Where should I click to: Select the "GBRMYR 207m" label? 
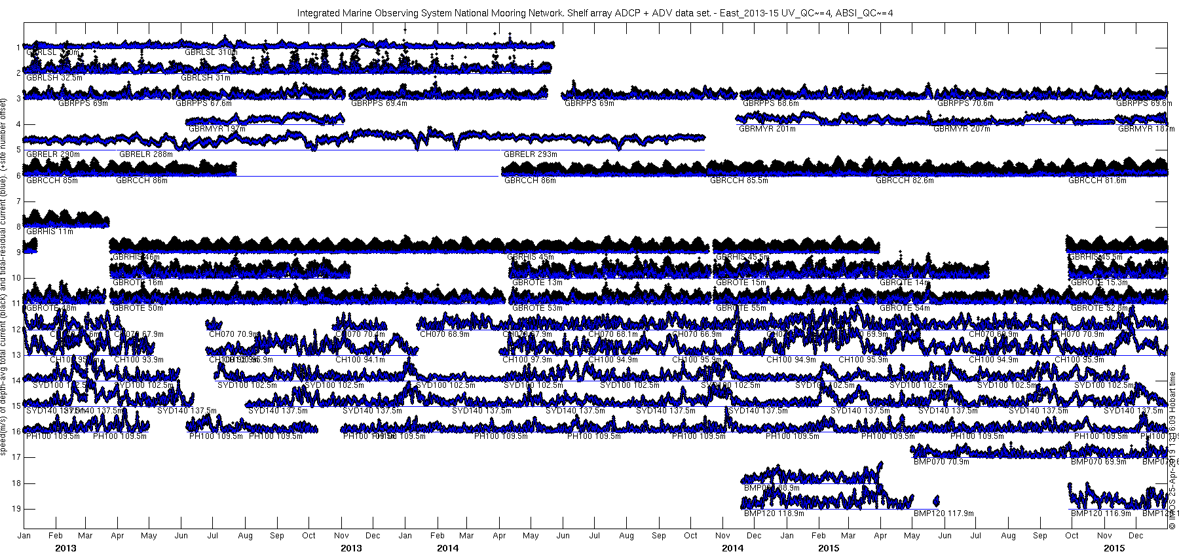[x=962, y=129]
